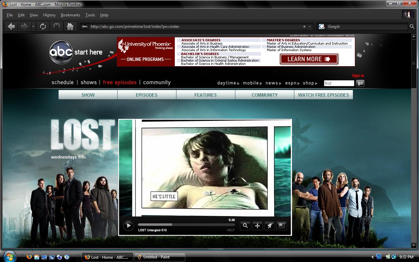The height and width of the screenshot is (262, 419).
Task: Open the Bookmarks menu
Action: pos(70,15)
